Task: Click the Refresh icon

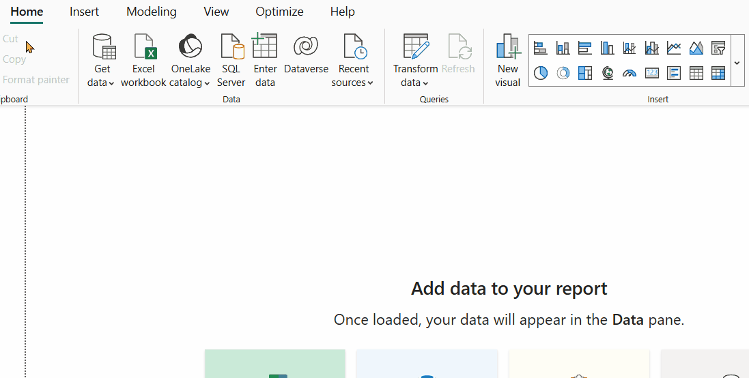Action: click(460, 46)
